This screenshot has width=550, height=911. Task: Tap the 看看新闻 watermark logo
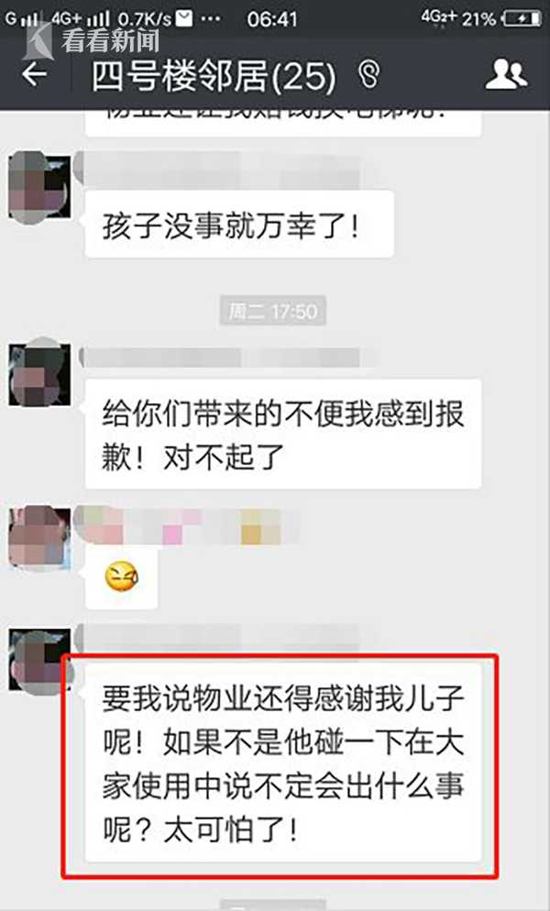click(x=92, y=38)
